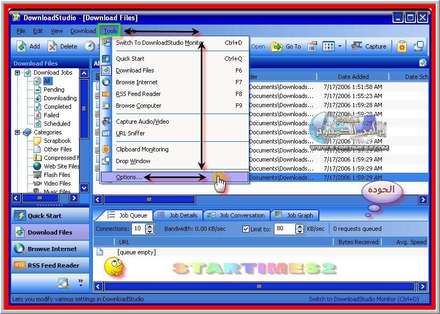Open the View menu
Screen dimensions: 440x314
tap(57, 31)
